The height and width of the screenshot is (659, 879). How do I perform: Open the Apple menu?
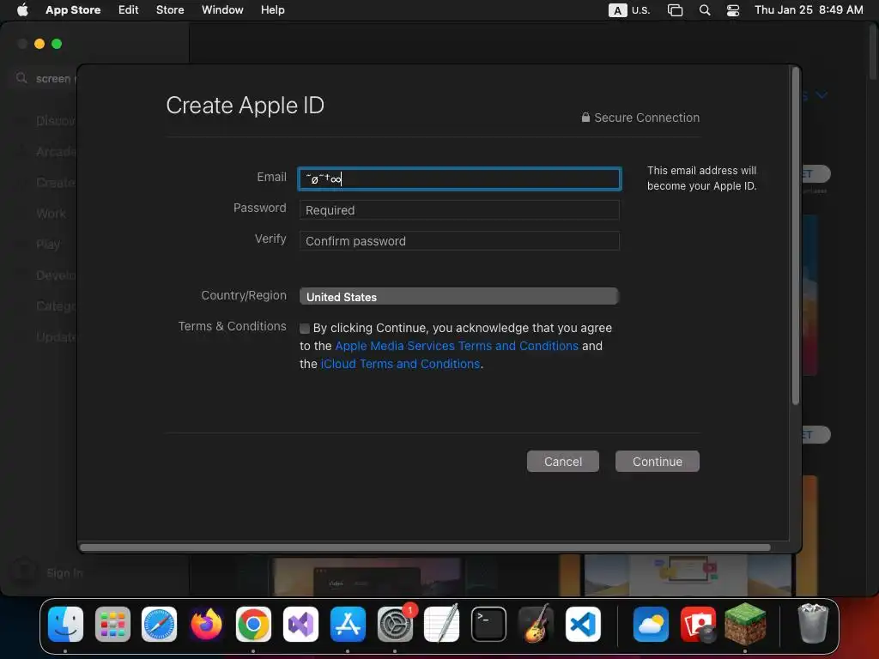22,10
